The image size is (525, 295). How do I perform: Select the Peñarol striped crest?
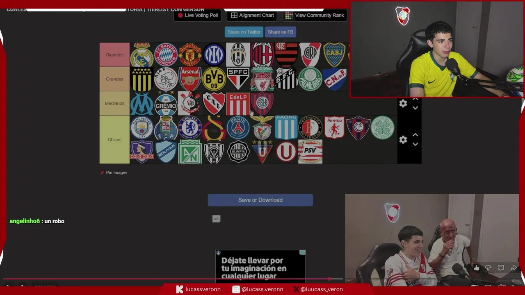[142, 79]
